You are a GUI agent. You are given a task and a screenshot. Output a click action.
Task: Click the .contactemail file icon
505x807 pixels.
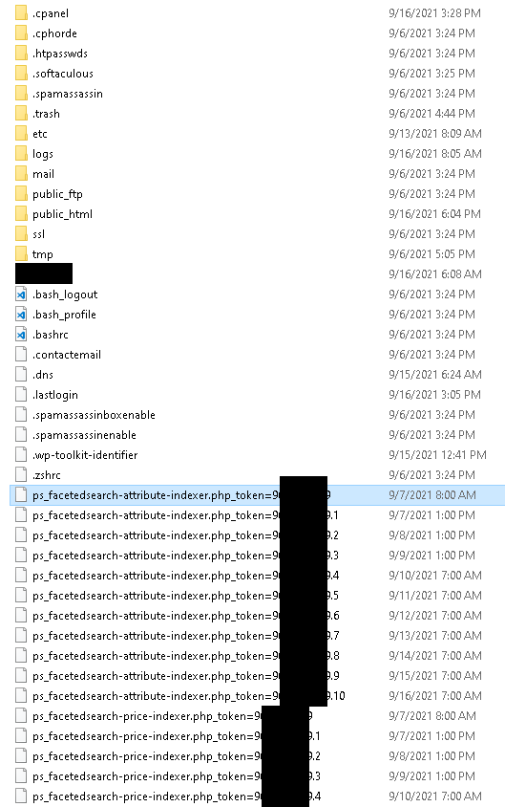pos(21,355)
